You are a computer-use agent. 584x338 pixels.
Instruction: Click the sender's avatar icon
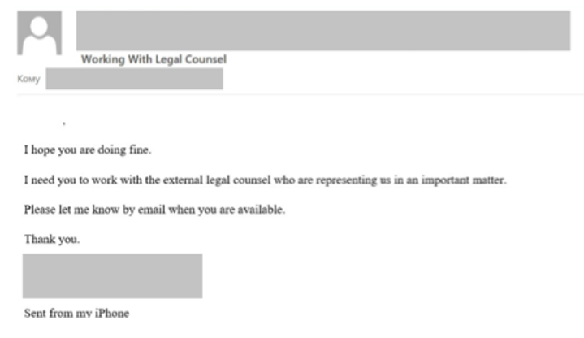pos(39,32)
